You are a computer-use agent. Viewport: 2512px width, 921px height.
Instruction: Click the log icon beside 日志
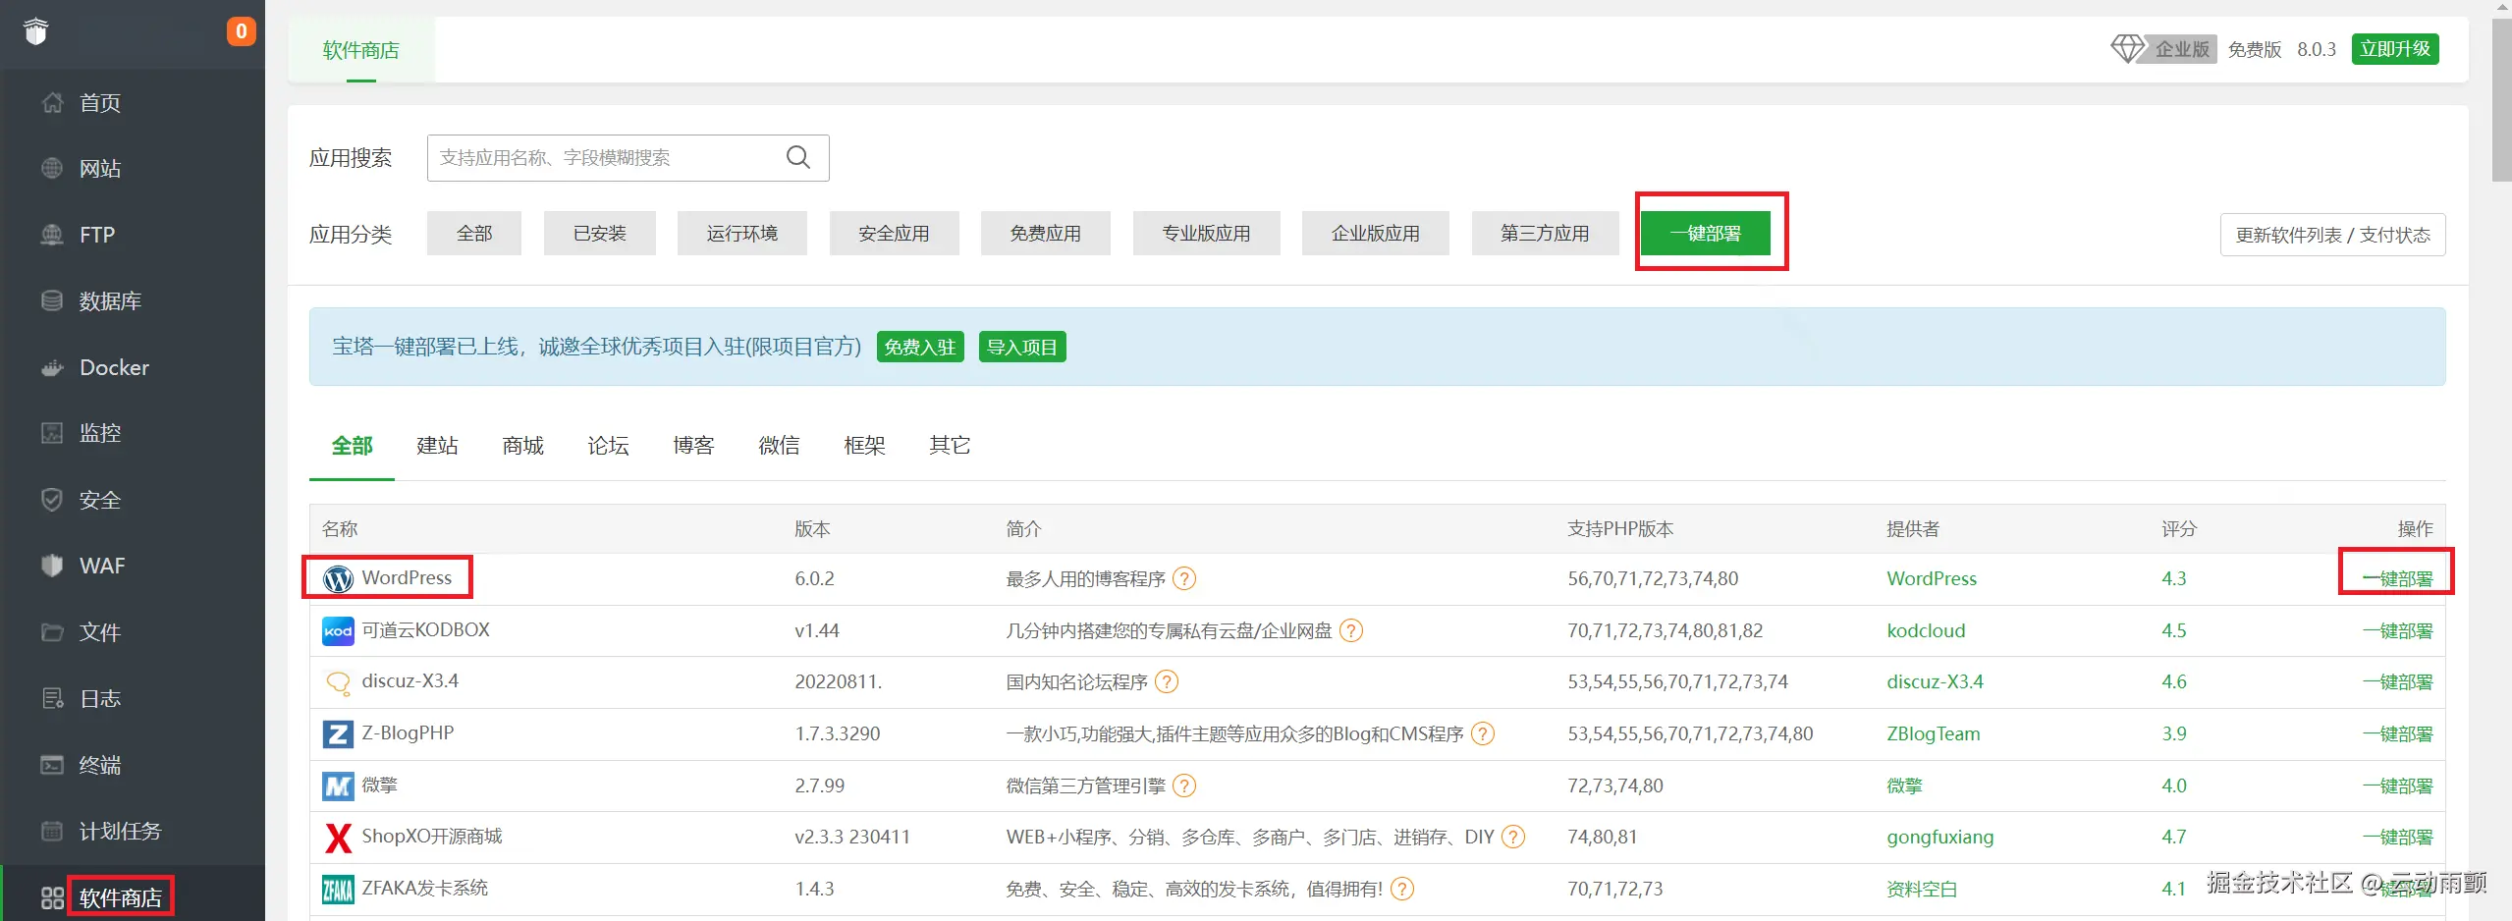[52, 698]
